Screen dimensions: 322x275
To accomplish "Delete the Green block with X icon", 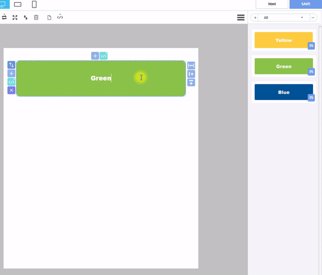I will (11, 90).
